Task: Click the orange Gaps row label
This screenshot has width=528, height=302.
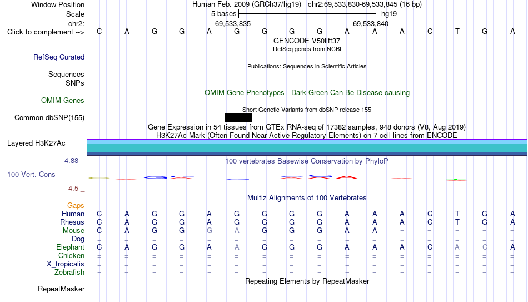Action: tap(76, 205)
